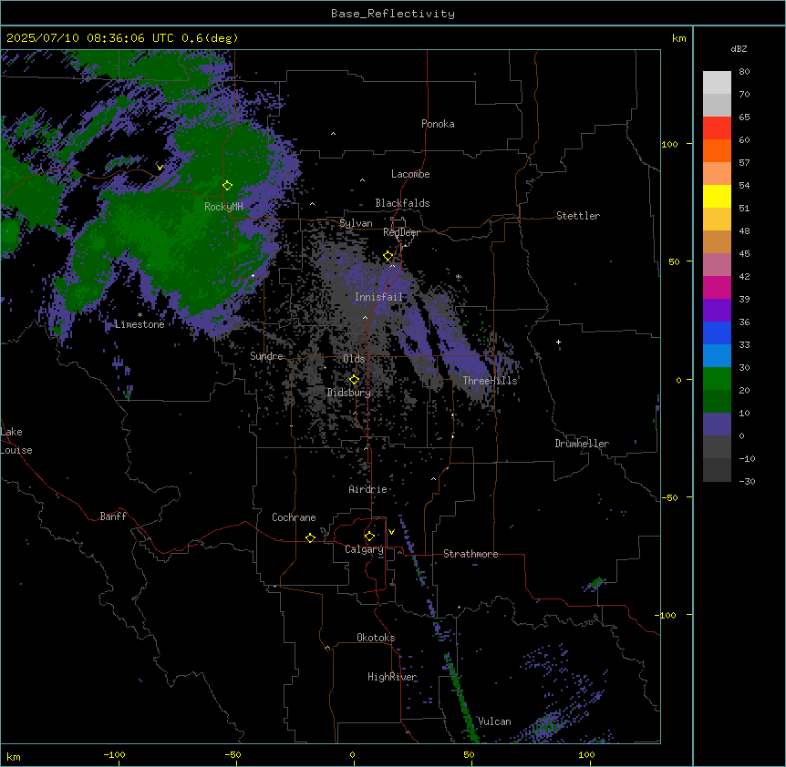Click the ThreeHills town label
The width and height of the screenshot is (786, 767).
click(490, 381)
